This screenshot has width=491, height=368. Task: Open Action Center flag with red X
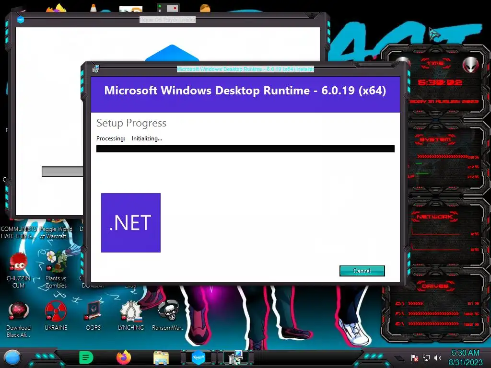click(x=415, y=357)
